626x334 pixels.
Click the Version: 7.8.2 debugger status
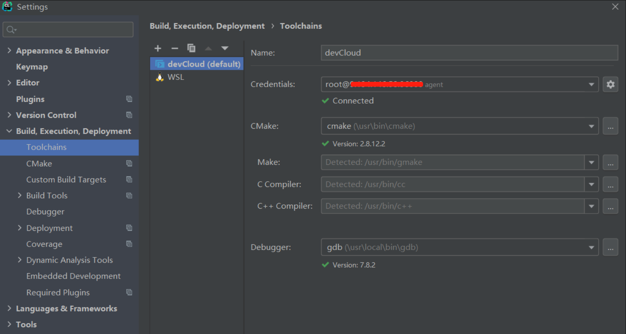[354, 265]
